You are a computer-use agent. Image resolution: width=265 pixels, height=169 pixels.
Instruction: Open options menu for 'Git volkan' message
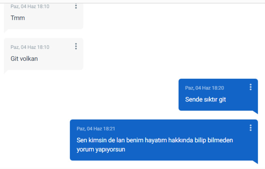click(x=76, y=46)
